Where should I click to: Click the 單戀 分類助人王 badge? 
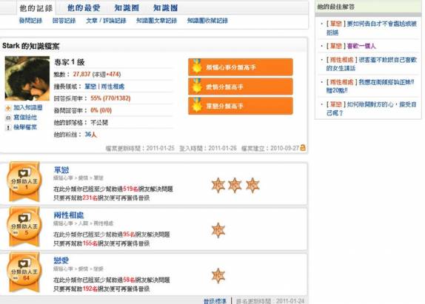(x=24, y=182)
